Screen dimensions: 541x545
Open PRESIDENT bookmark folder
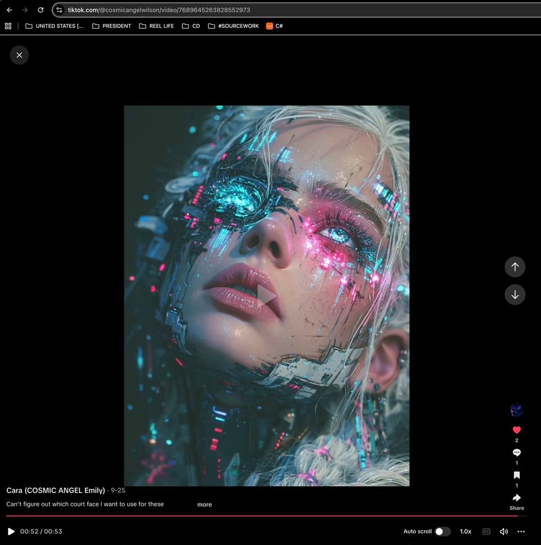click(x=112, y=26)
